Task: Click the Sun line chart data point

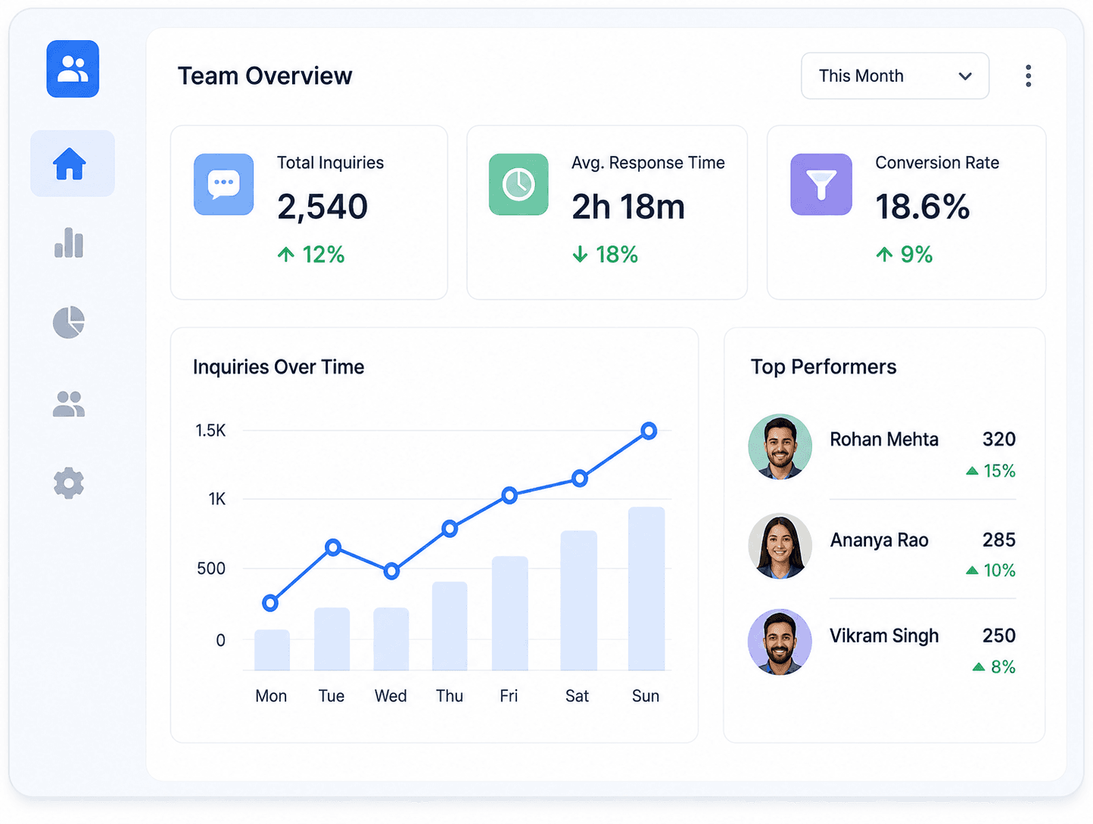Action: [x=649, y=431]
